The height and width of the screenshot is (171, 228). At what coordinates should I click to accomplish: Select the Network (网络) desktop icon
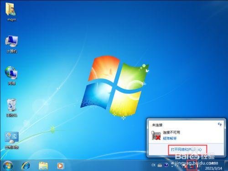11,73
